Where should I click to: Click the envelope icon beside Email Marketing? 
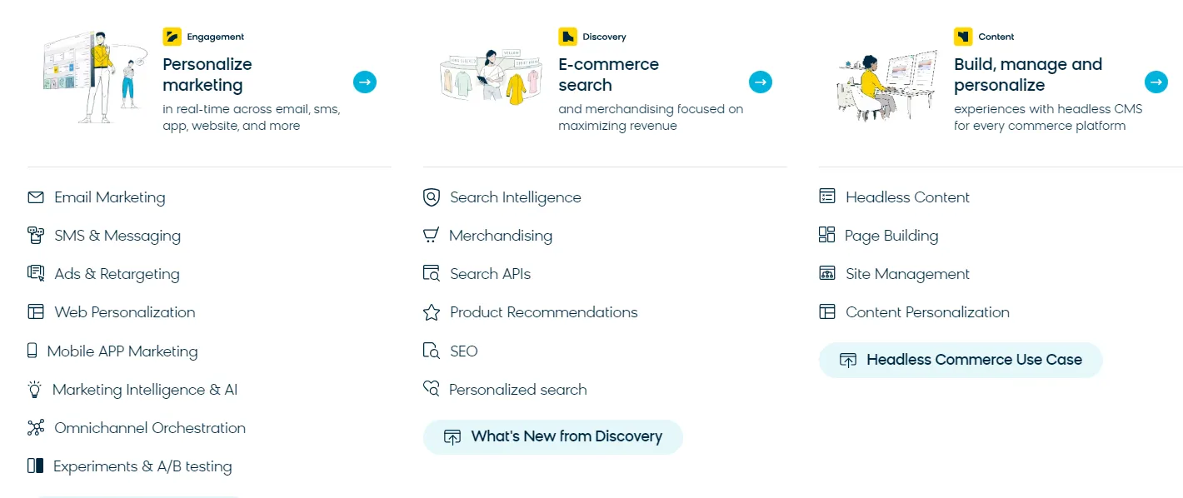point(36,197)
